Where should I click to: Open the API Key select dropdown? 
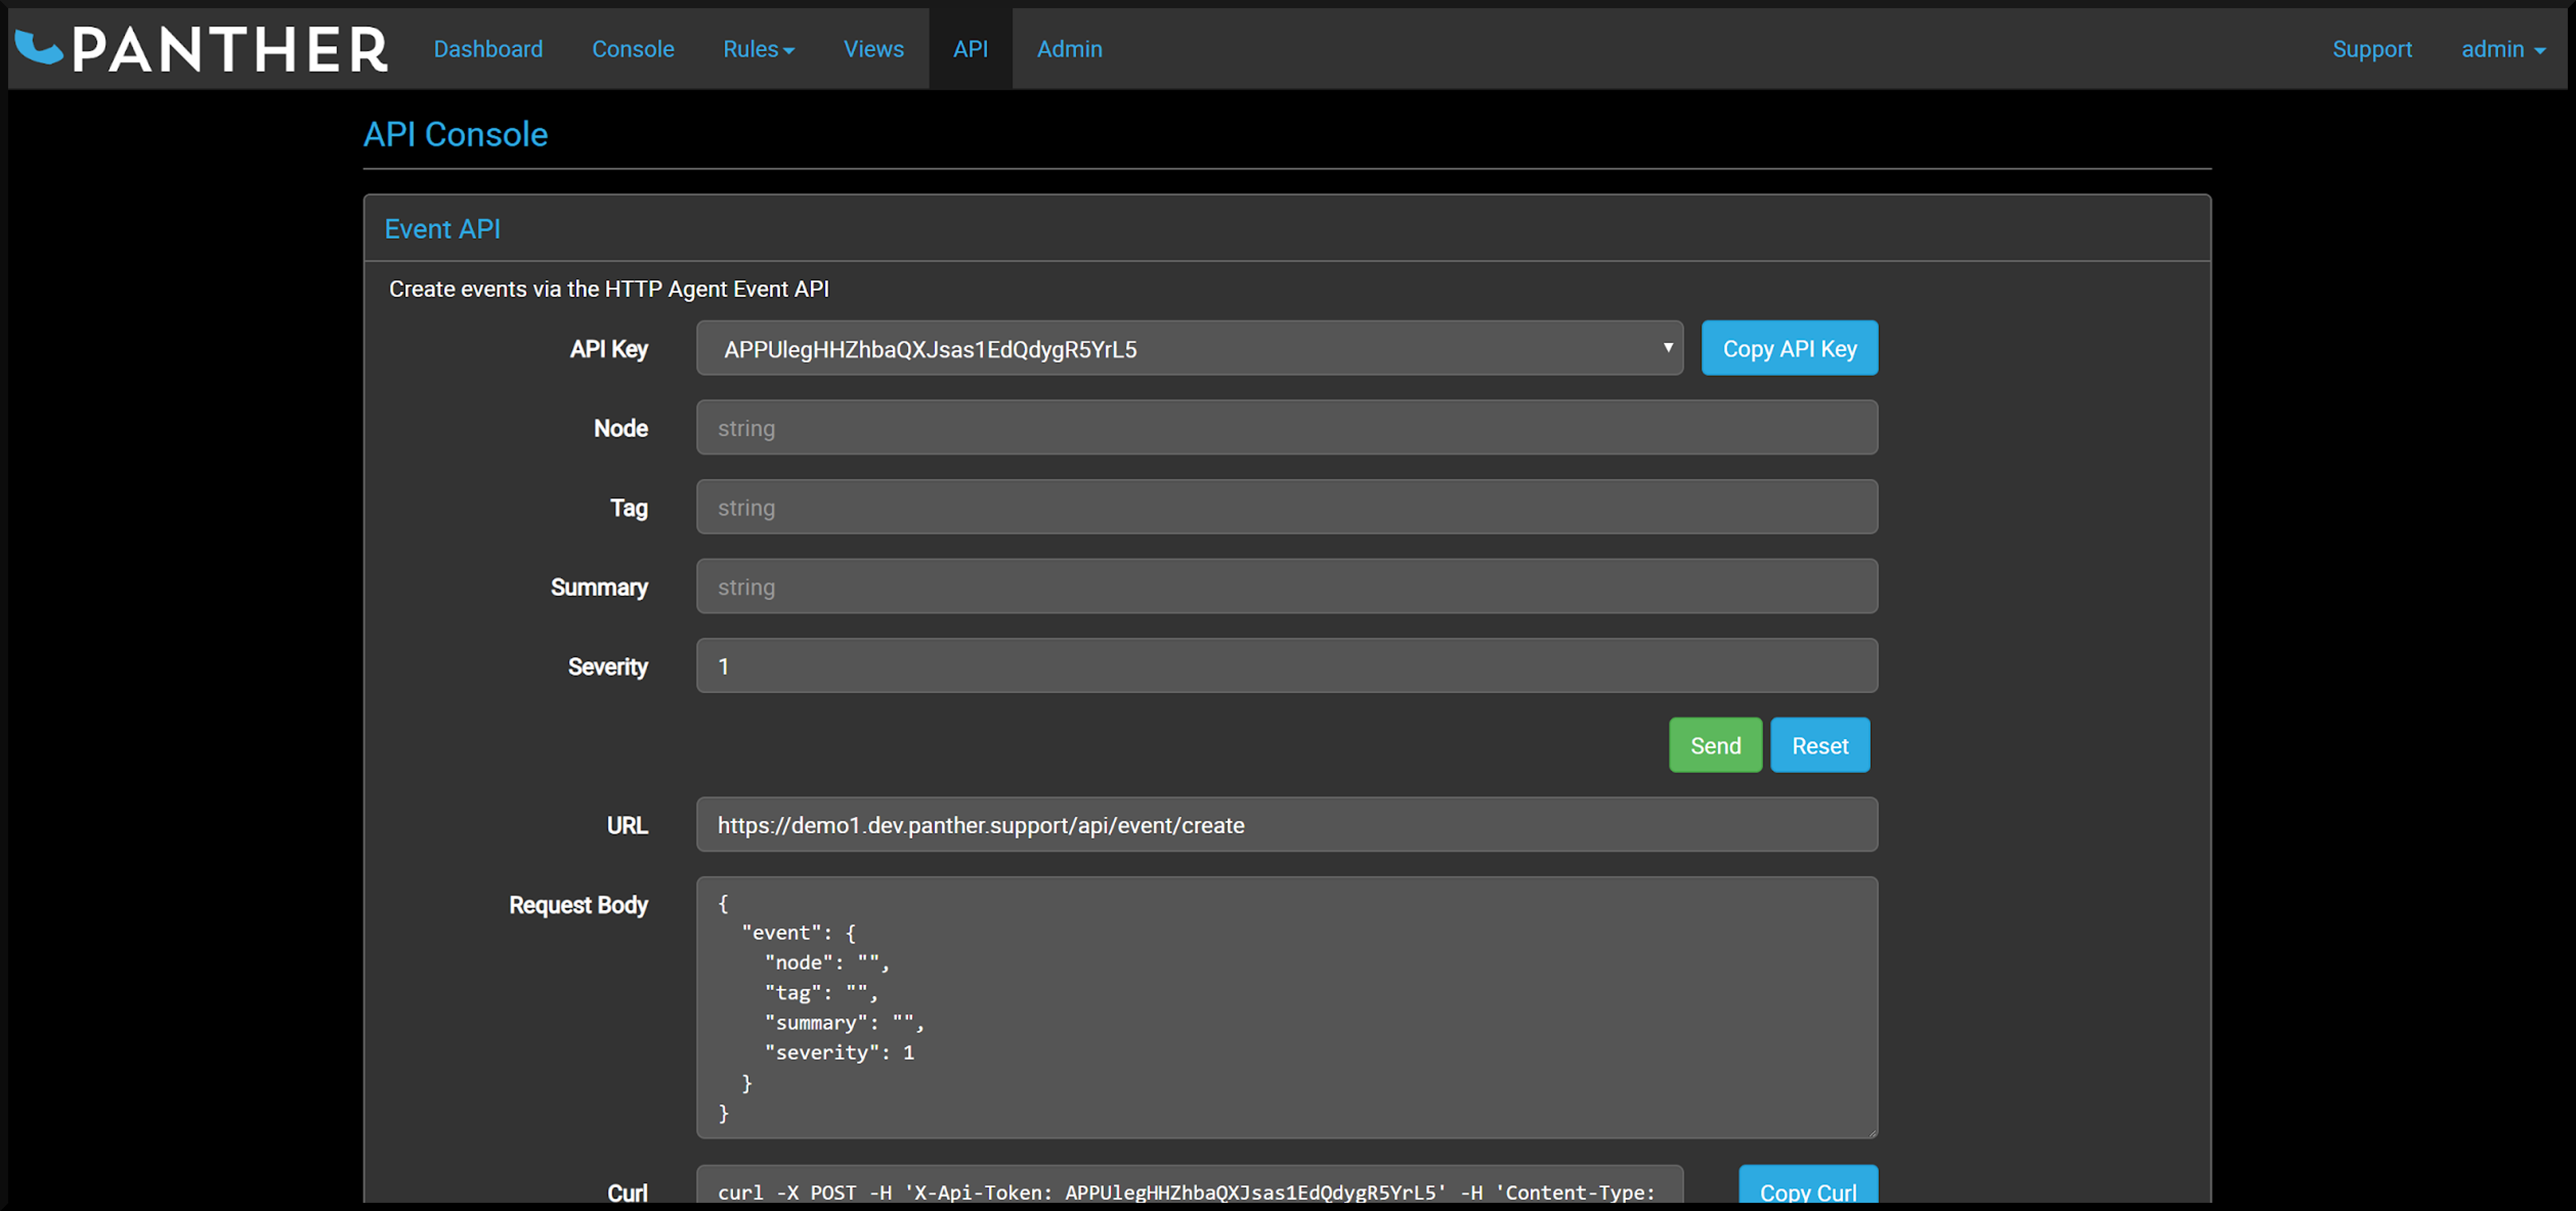point(1190,349)
